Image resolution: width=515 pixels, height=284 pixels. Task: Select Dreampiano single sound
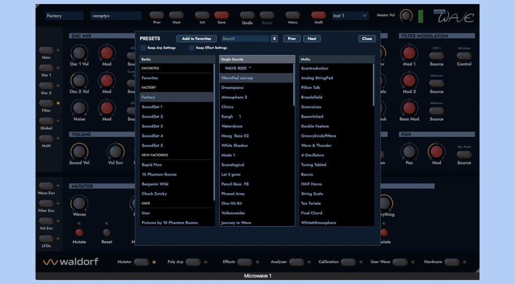point(256,87)
